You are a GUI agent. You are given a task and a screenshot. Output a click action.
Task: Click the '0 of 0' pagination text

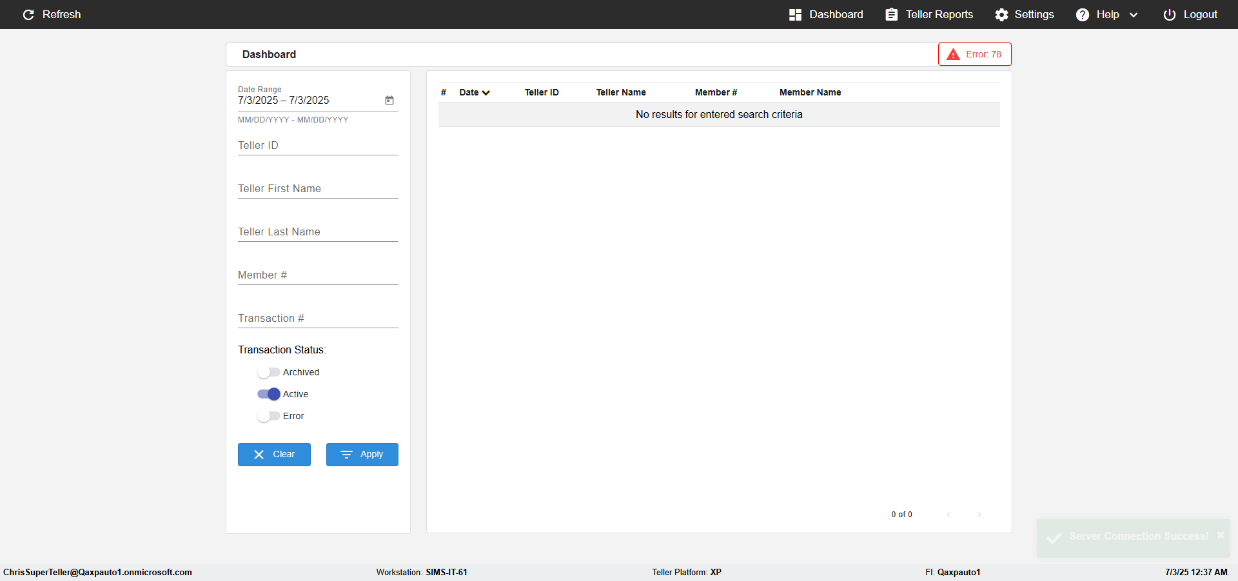901,515
